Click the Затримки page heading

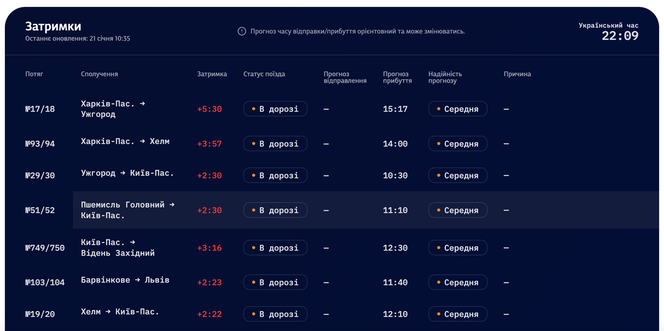click(53, 26)
